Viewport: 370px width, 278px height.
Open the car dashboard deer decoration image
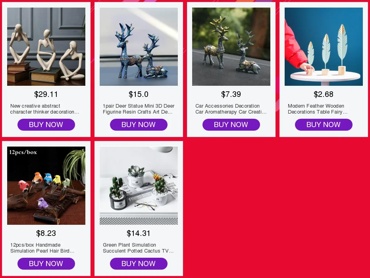click(x=231, y=46)
